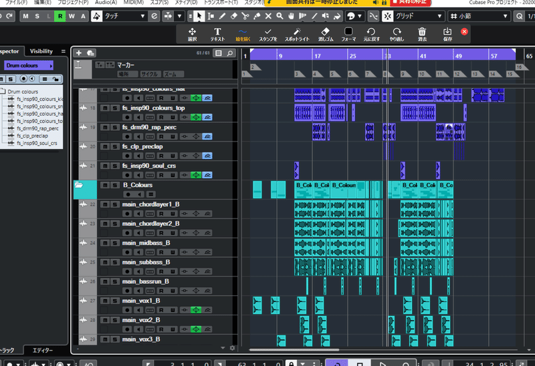Select the Zoom magnifier tool
The width and height of the screenshot is (535, 366).
tap(280, 16)
